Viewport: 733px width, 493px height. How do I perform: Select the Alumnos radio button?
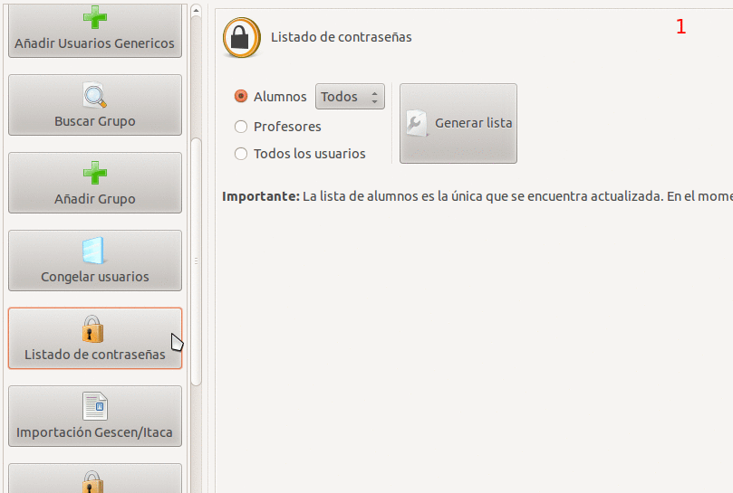241,96
